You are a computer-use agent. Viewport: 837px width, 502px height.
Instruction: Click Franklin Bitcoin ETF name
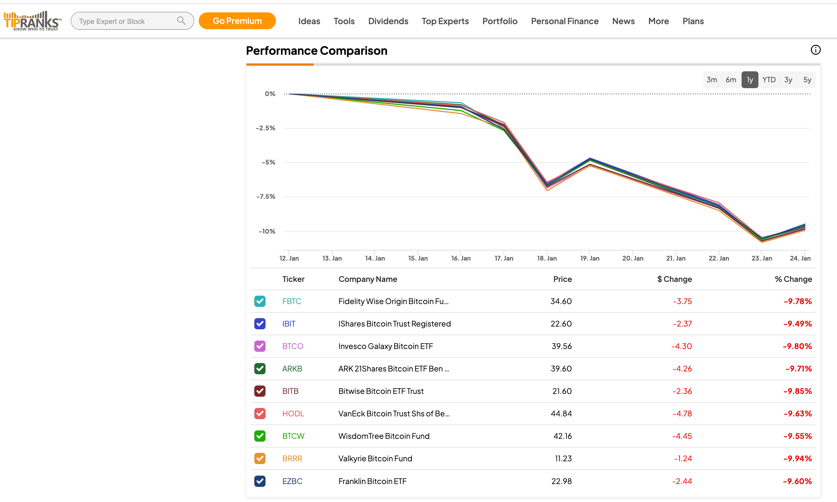point(372,481)
